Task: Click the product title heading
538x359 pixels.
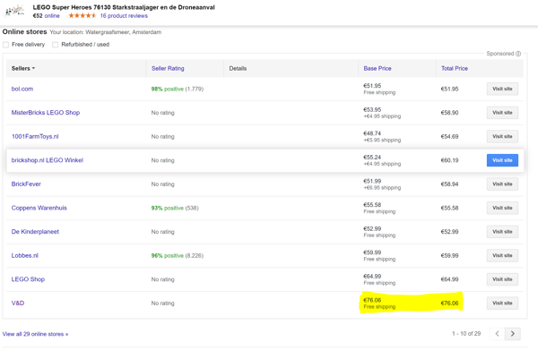Action: point(124,7)
